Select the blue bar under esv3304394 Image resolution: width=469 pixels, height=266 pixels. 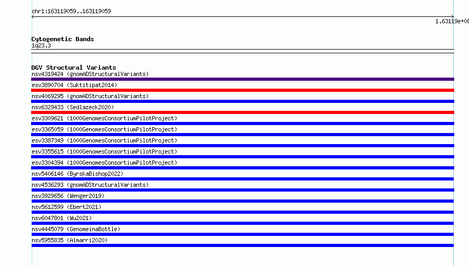point(242,168)
